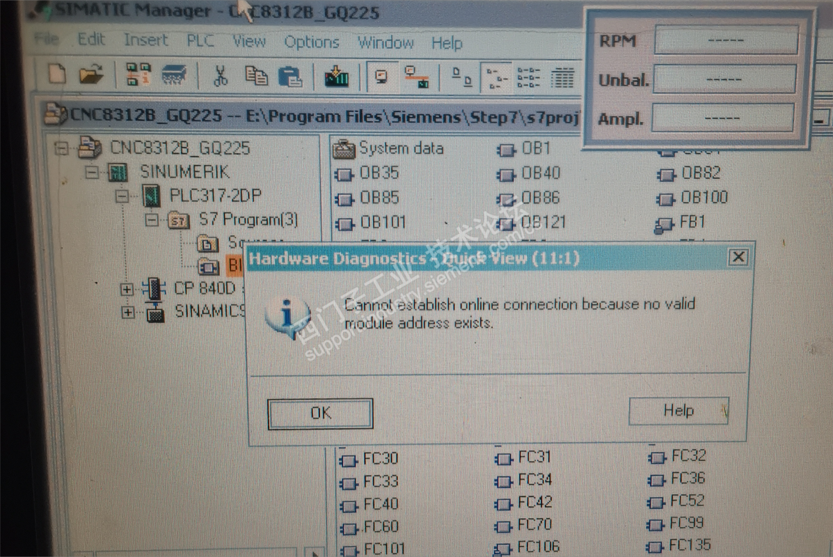The width and height of the screenshot is (833, 557).
Task: Click the Paste toolbar icon
Action: click(x=290, y=77)
